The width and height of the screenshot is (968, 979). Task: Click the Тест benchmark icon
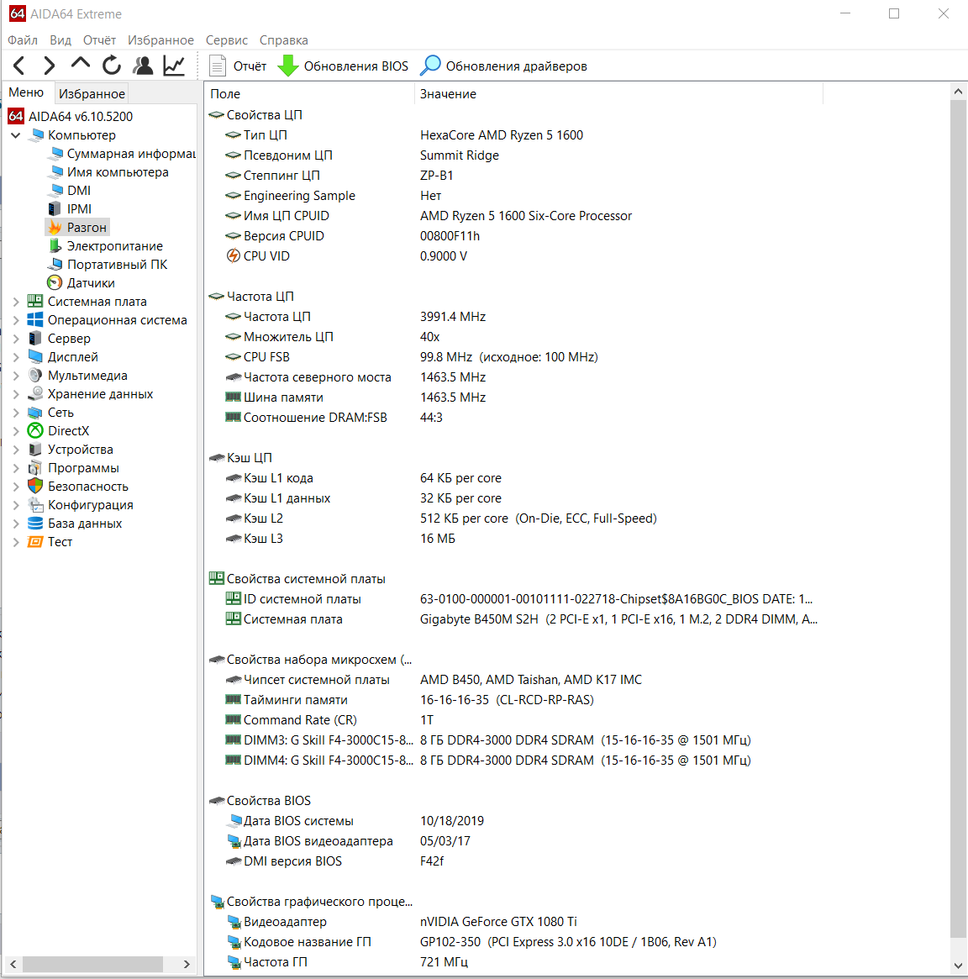[35, 542]
